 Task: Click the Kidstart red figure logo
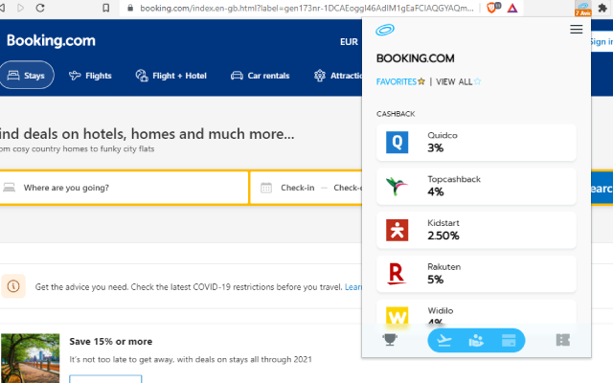point(397,230)
